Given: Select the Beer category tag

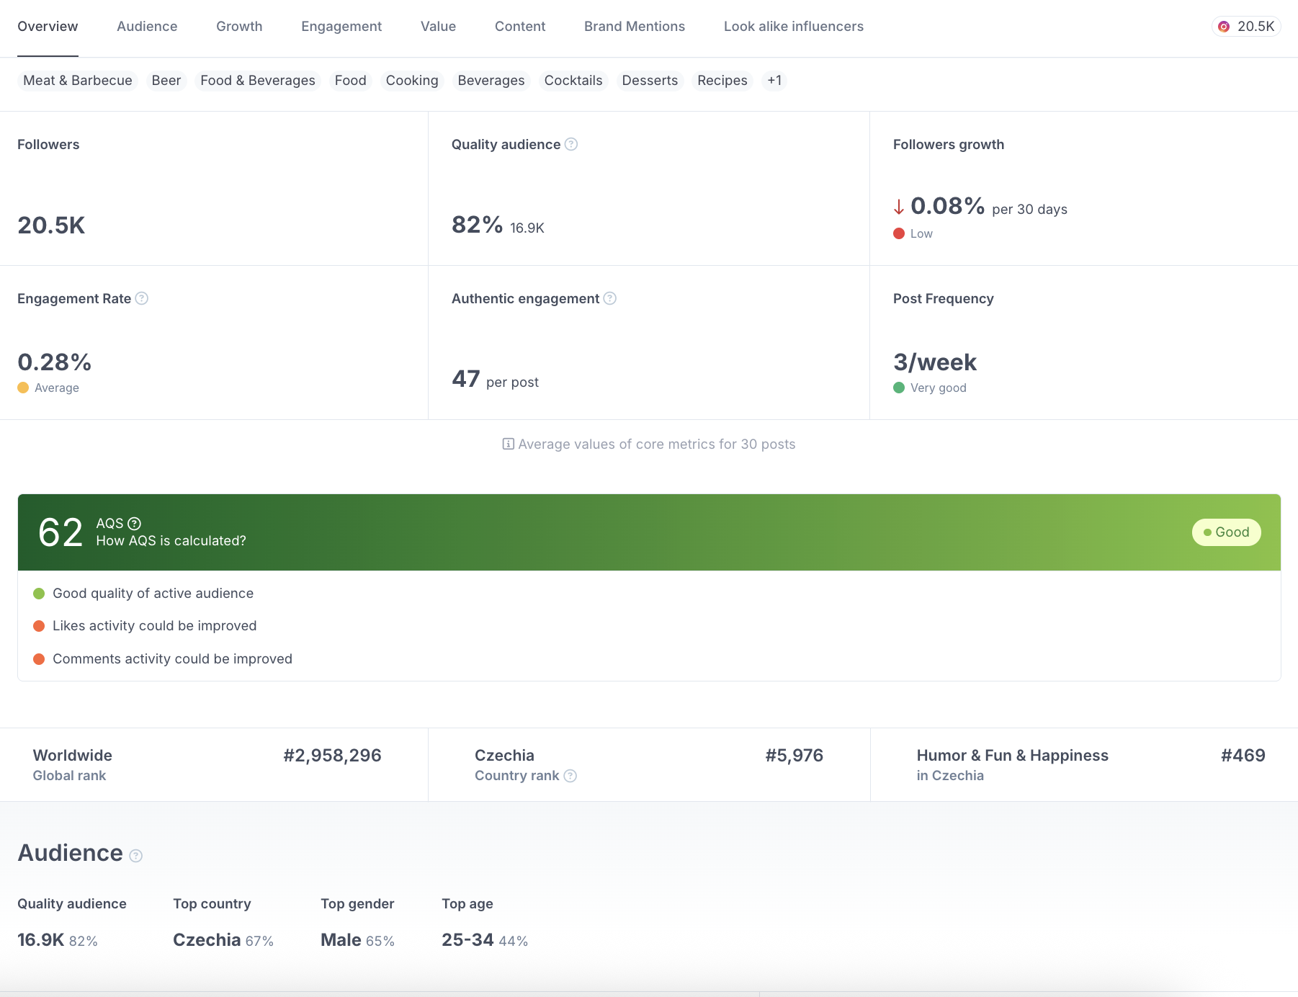Looking at the screenshot, I should tap(166, 81).
